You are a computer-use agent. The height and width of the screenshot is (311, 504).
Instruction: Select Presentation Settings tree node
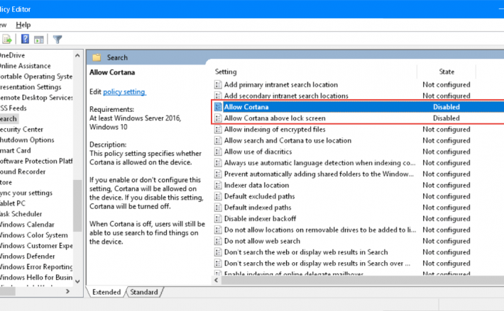[31, 87]
